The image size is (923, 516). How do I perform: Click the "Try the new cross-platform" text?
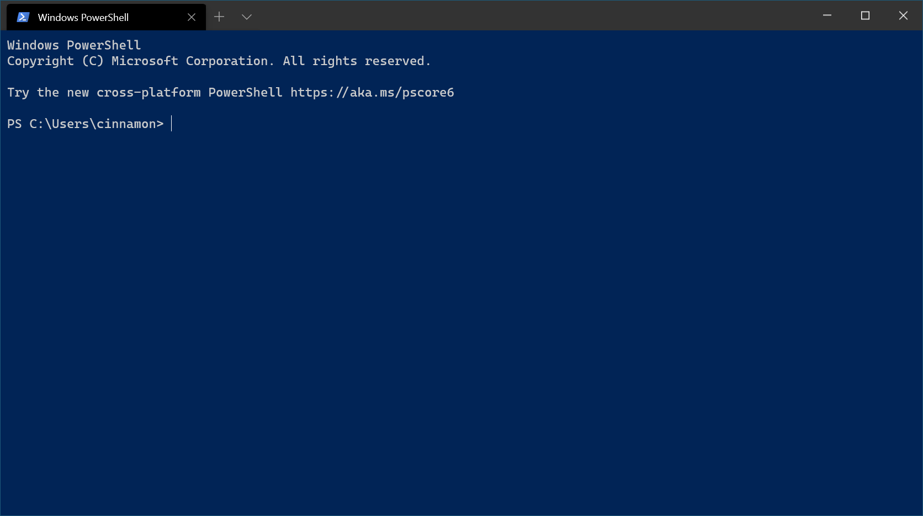104,93
